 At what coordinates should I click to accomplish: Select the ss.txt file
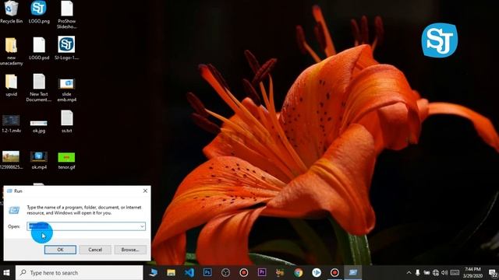[x=67, y=121]
